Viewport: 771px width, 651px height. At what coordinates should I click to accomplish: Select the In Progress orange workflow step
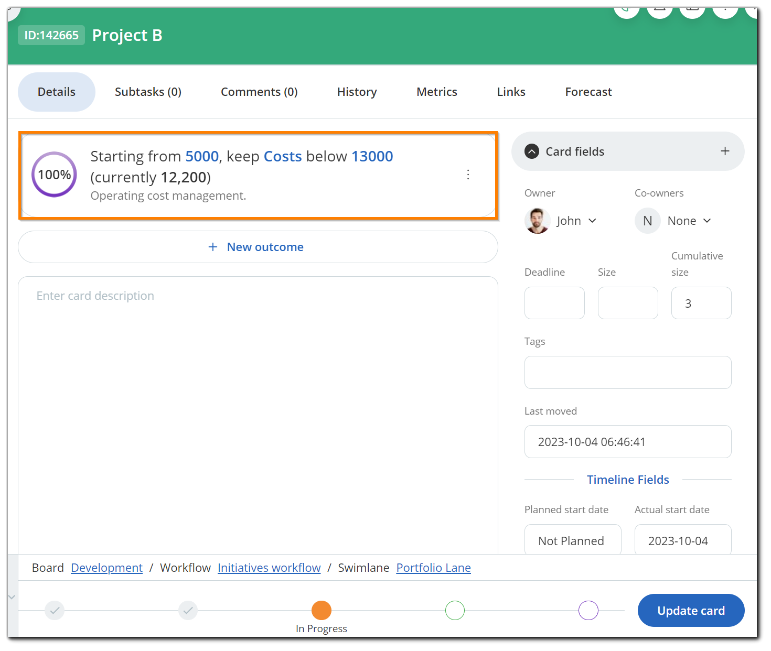pyautogui.click(x=322, y=610)
